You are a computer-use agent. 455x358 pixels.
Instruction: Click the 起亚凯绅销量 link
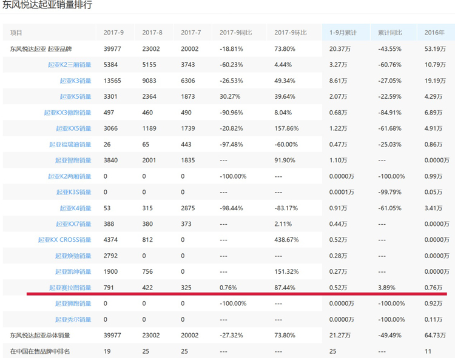coord(73,272)
